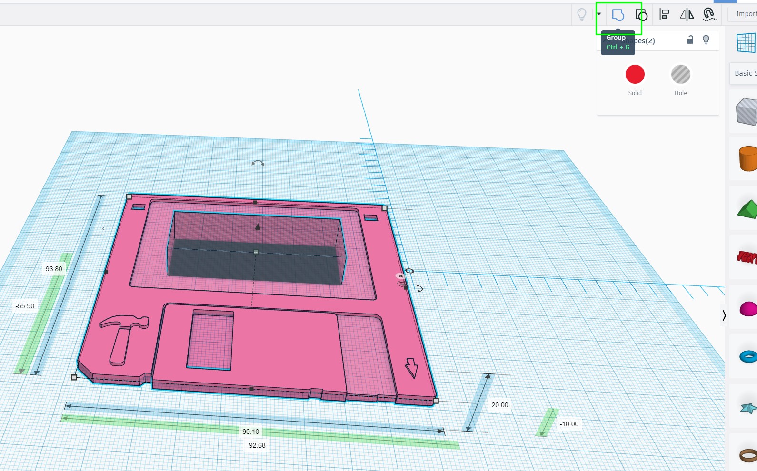Open the Align tool
Viewport: 757px width, 471px height.
665,15
